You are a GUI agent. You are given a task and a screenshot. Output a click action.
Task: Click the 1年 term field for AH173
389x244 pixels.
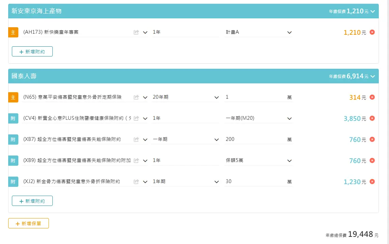185,32
